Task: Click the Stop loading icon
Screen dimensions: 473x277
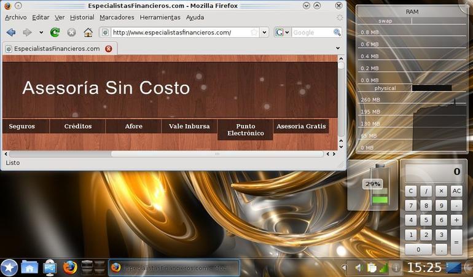Action: [71, 33]
